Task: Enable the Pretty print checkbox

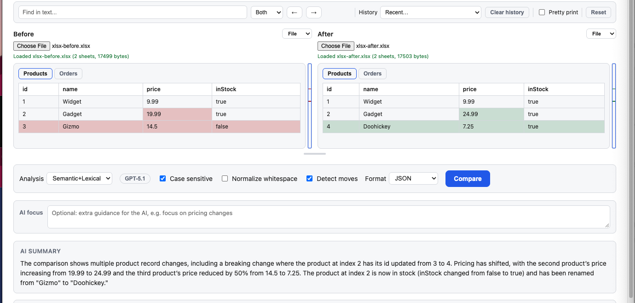Action: [x=542, y=12]
